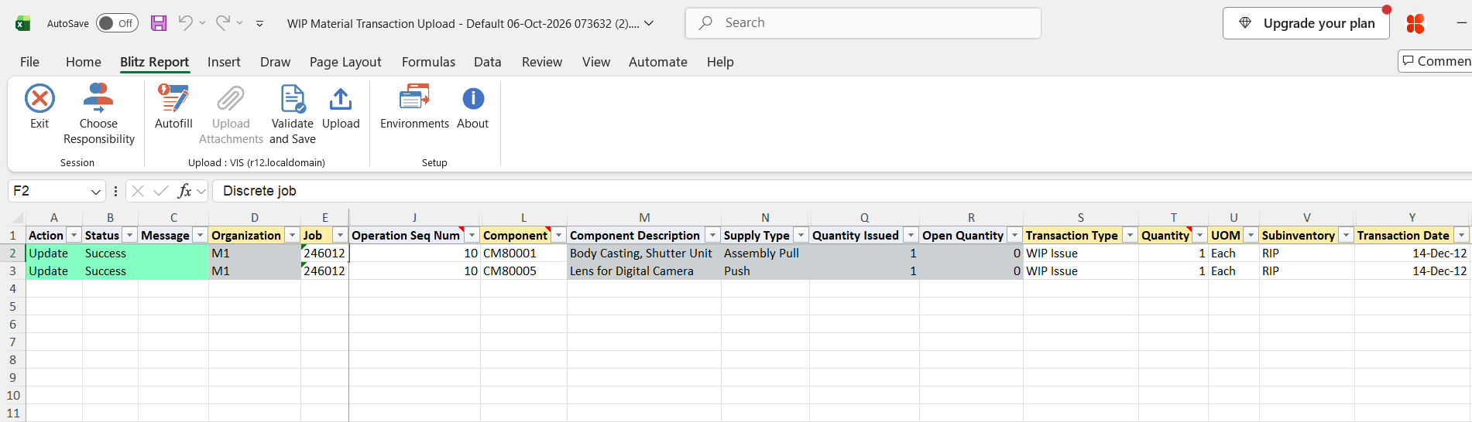This screenshot has width=1472, height=422.
Task: Click Upload Attachments paperclip icon
Action: 231,99
